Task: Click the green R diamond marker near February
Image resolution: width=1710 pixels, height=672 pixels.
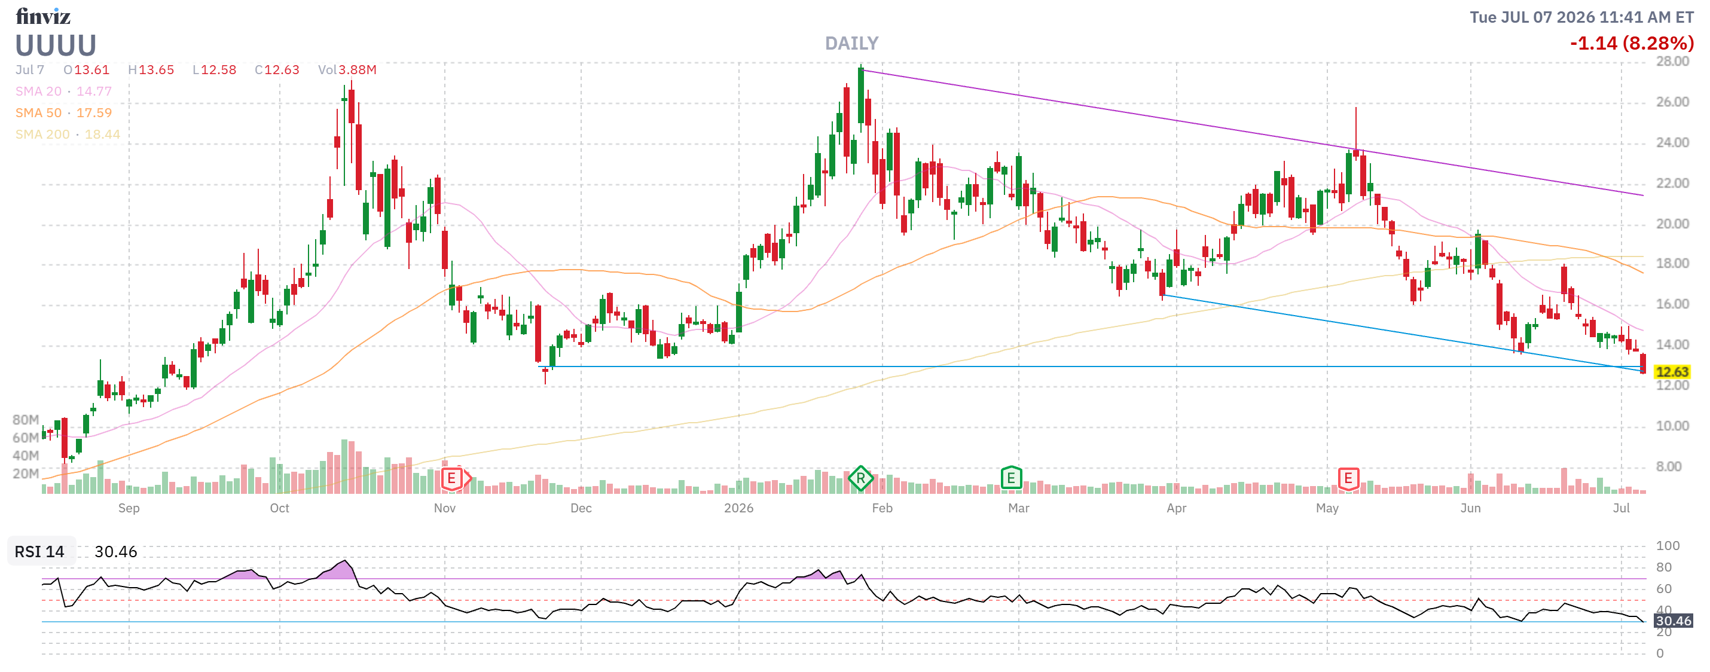Action: [x=860, y=478]
